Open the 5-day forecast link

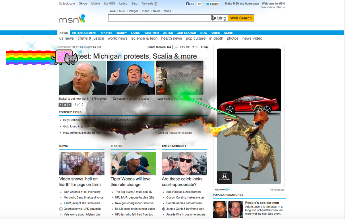coord(205,47)
